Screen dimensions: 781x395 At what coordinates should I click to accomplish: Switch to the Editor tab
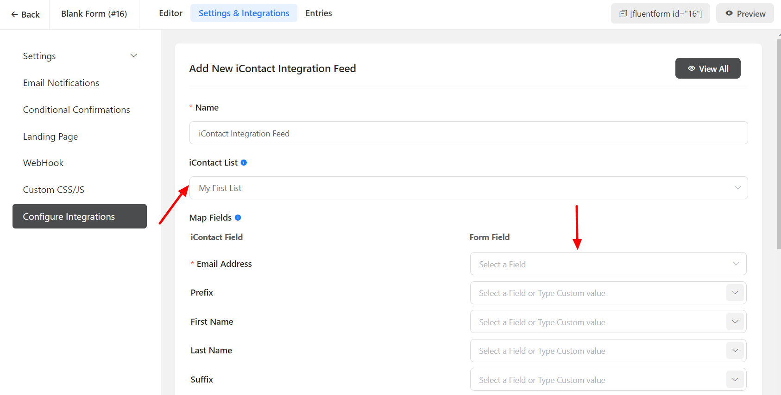pos(170,13)
